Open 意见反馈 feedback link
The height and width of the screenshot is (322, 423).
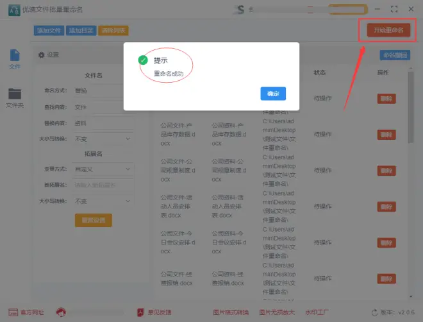point(154,312)
